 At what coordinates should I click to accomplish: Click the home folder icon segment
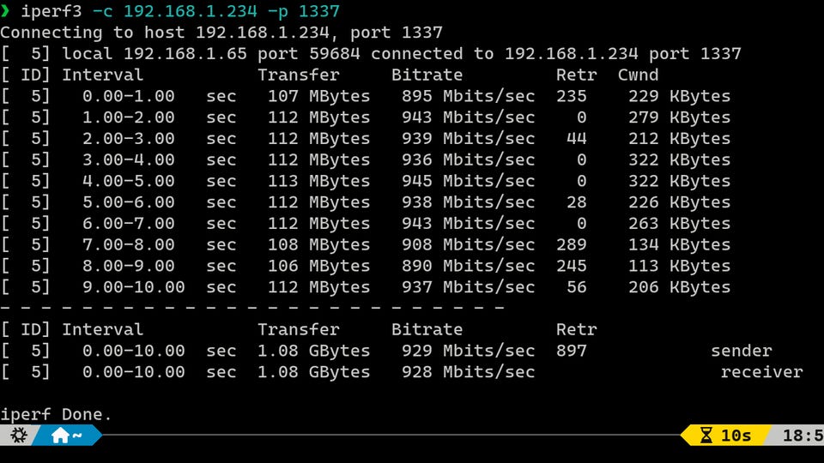tap(66, 436)
